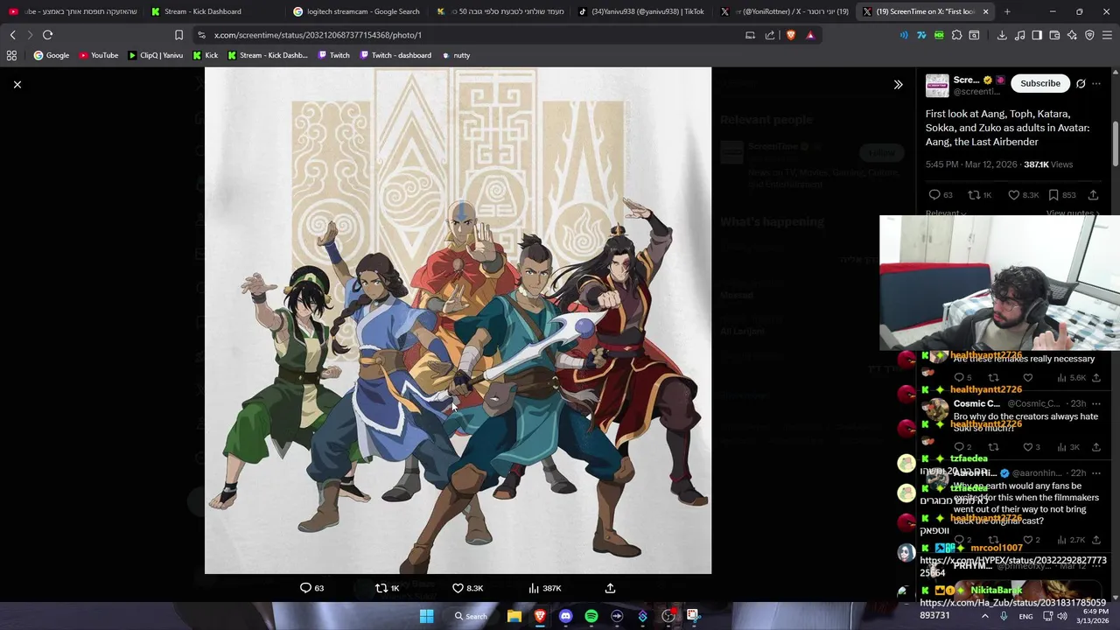Open the apps grid in the bookmarks bar
Image resolution: width=1120 pixels, height=630 pixels.
(11, 55)
